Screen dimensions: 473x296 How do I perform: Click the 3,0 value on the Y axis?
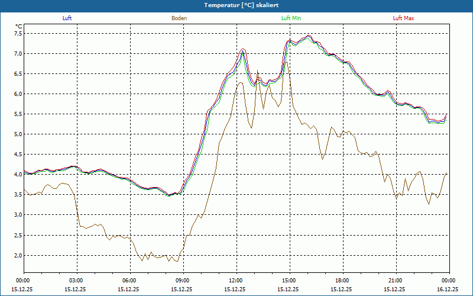point(18,215)
